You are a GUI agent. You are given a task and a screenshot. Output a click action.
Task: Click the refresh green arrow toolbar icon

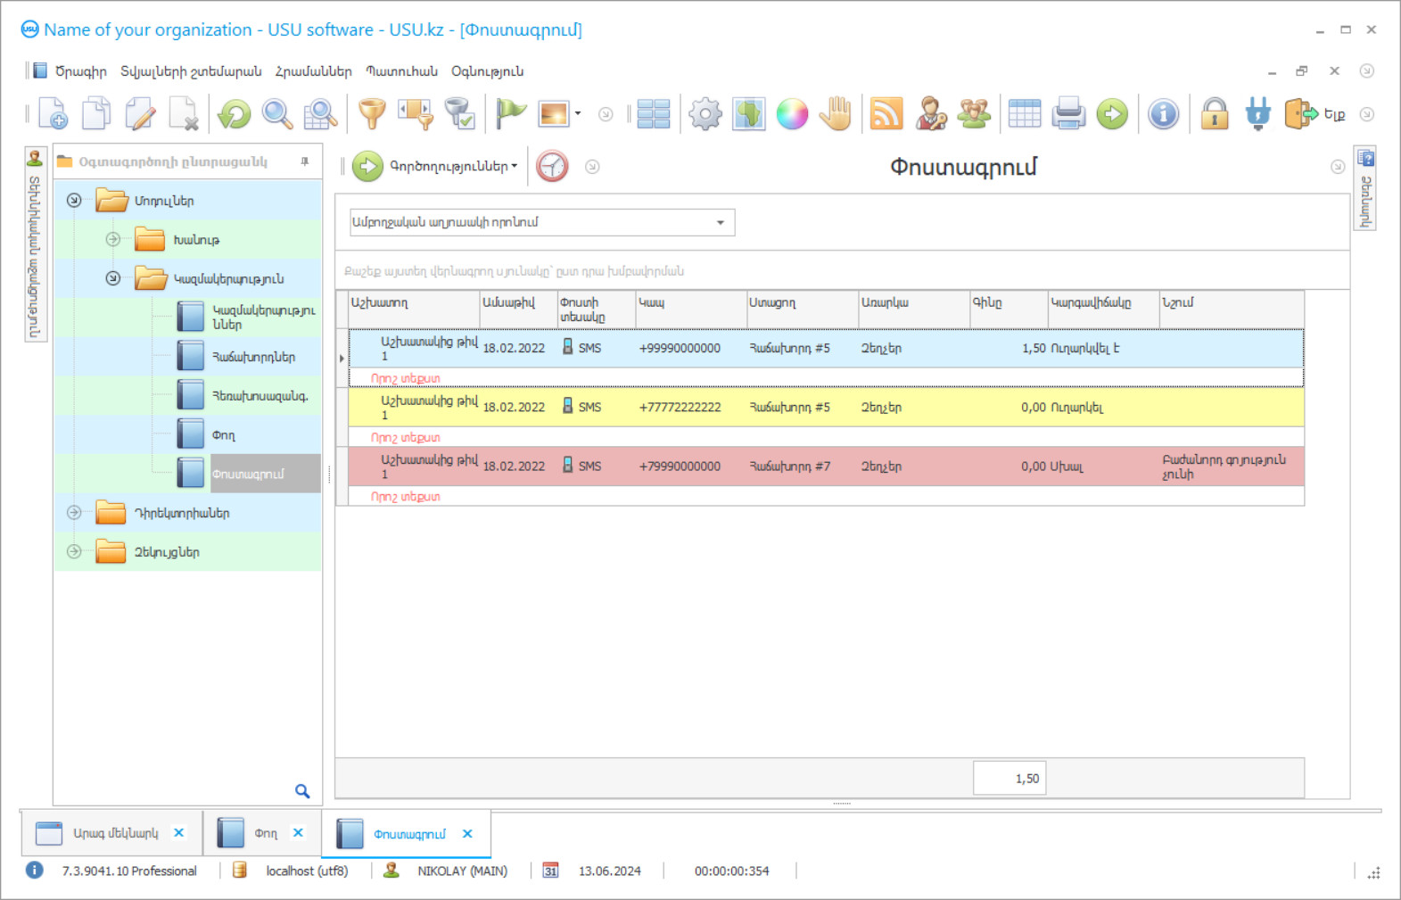point(235,114)
